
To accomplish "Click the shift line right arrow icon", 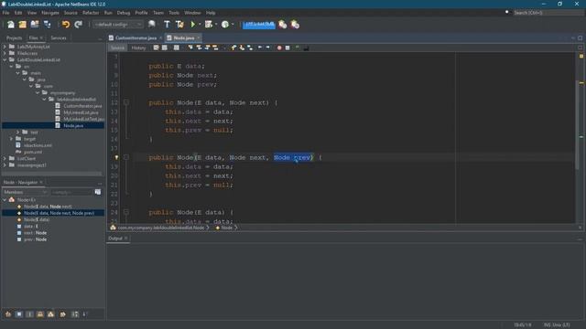I will [268, 48].
